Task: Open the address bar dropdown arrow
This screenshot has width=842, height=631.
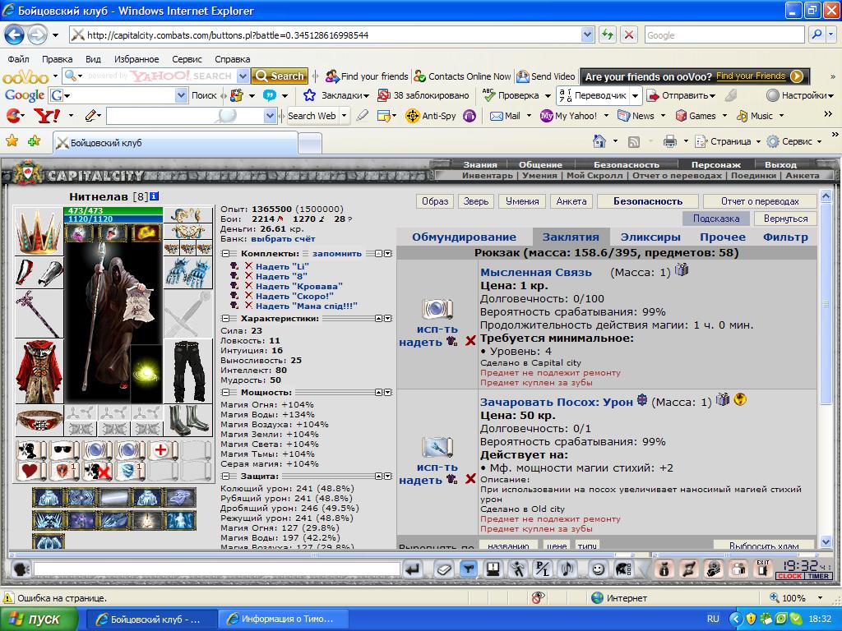Action: [x=587, y=35]
